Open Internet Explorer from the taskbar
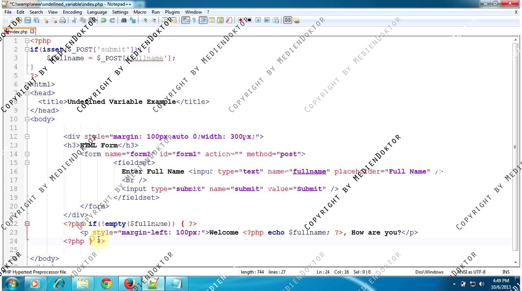 click(59, 283)
